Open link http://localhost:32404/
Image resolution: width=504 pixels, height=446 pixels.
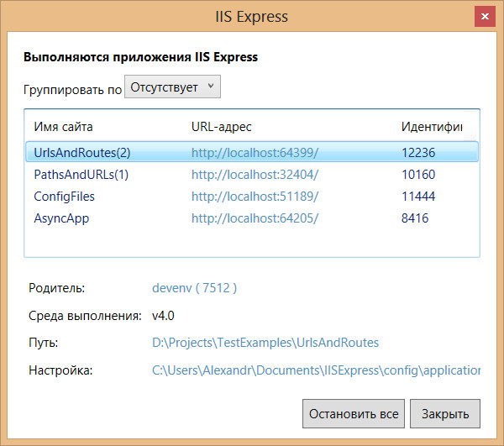point(255,175)
